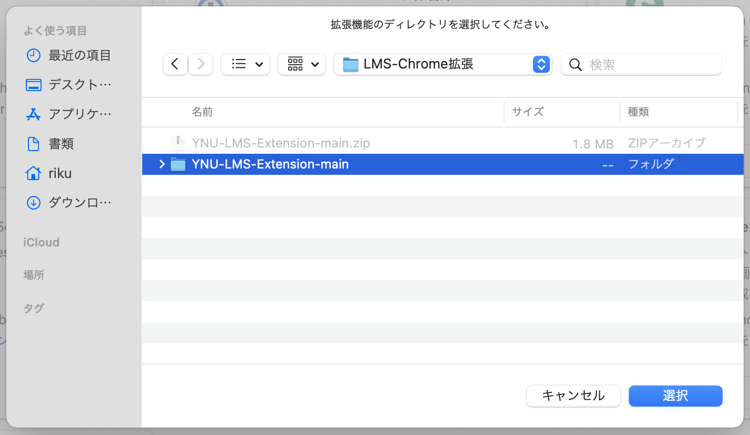The height and width of the screenshot is (435, 750).
Task: Click the download arrow icon in the sidebar
Action: pos(33,203)
